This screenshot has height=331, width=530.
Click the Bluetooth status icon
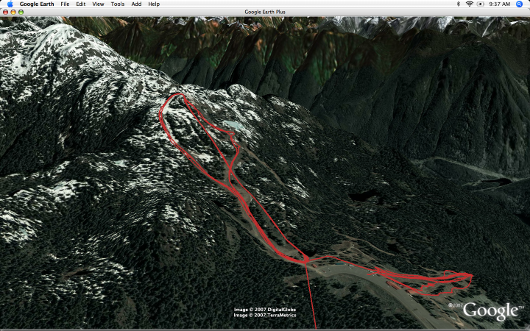459,4
